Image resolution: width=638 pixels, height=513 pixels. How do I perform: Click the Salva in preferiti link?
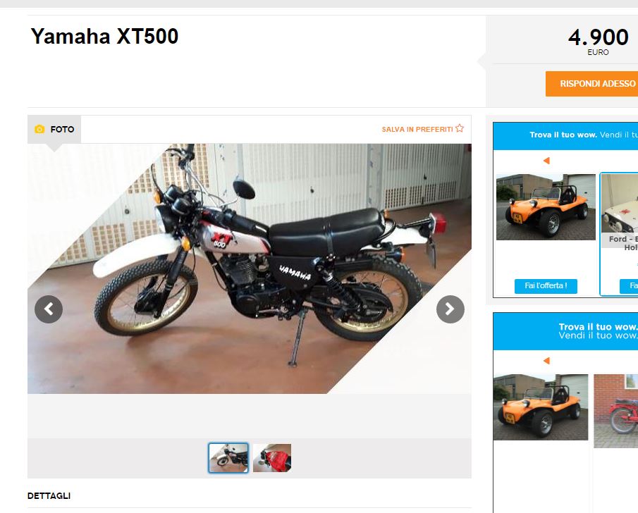[x=417, y=130]
